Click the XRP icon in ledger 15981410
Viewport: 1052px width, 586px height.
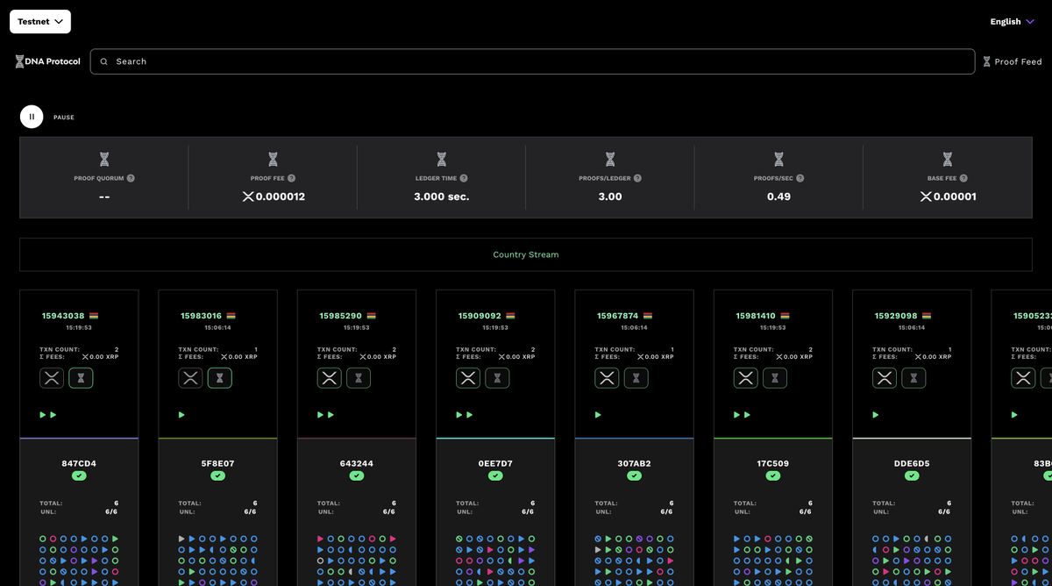pos(746,378)
